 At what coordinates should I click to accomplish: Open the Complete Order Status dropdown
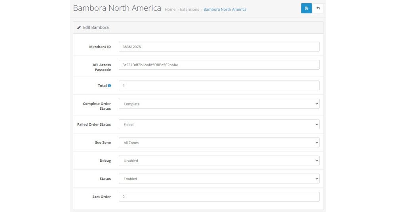219,104
